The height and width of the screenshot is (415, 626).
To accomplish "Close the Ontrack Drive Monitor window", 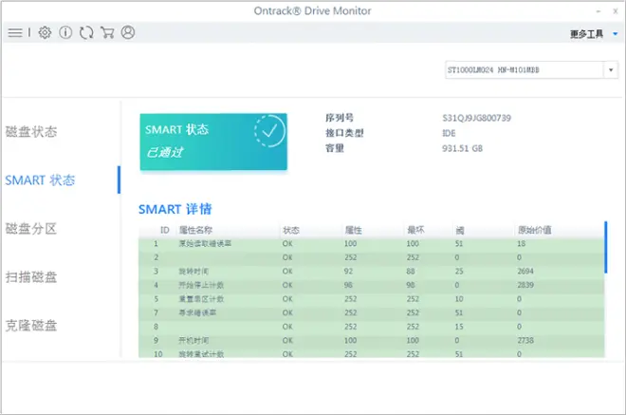I will click(616, 11).
